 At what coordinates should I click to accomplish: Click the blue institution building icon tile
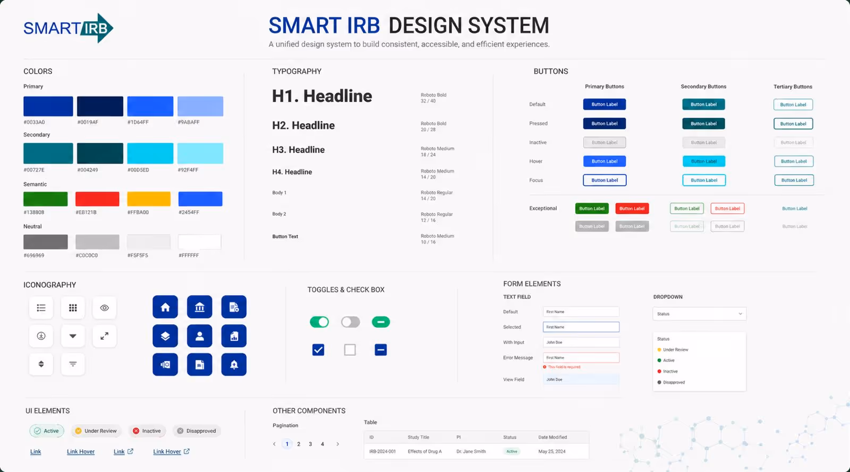(x=200, y=307)
